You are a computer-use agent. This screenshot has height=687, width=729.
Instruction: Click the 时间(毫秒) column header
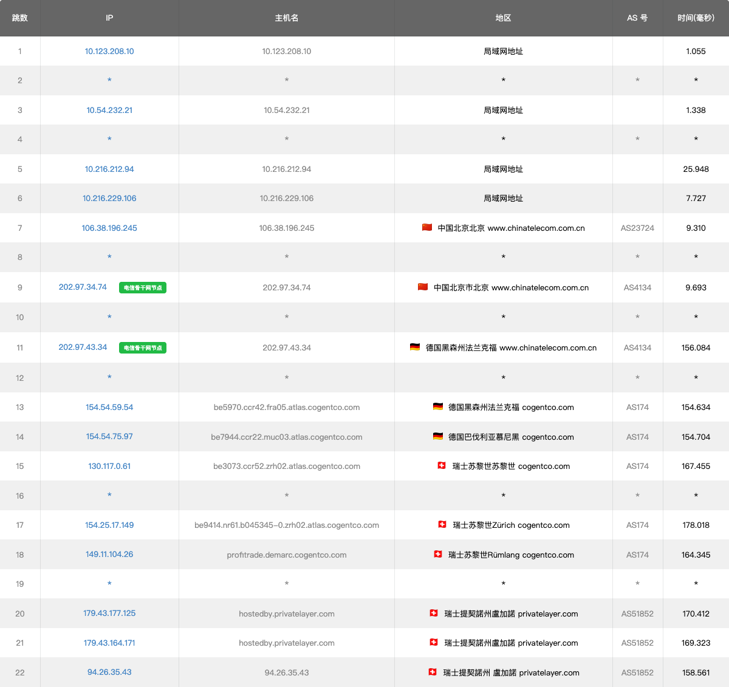(x=696, y=18)
